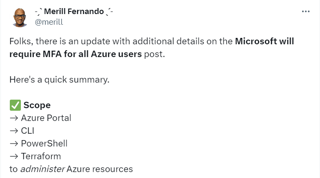The height and width of the screenshot is (178, 320).
Task: Click the 'PowerShell' list entry text
Action: [x=44, y=144]
